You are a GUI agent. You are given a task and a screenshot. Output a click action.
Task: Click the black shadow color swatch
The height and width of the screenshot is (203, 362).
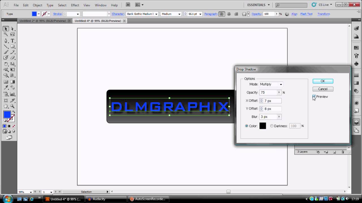click(263, 126)
